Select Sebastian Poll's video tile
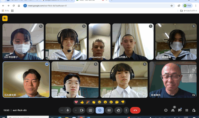This screenshot has width=199, height=118. (x=99, y=42)
